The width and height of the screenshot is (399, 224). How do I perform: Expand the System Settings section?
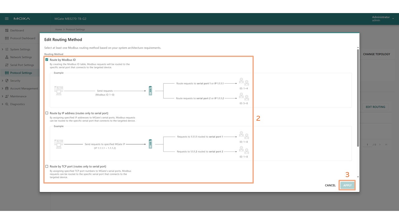tap(2, 49)
